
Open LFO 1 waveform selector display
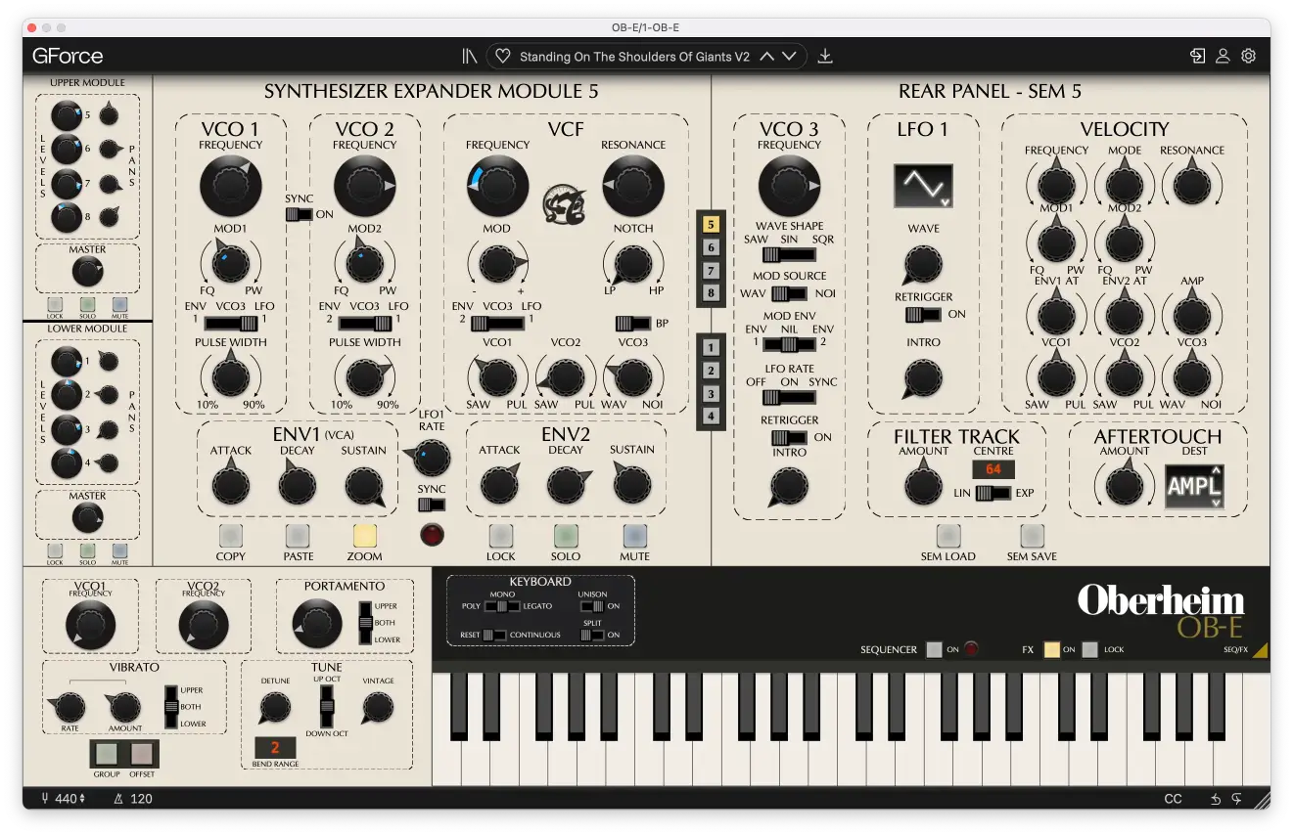(x=923, y=186)
